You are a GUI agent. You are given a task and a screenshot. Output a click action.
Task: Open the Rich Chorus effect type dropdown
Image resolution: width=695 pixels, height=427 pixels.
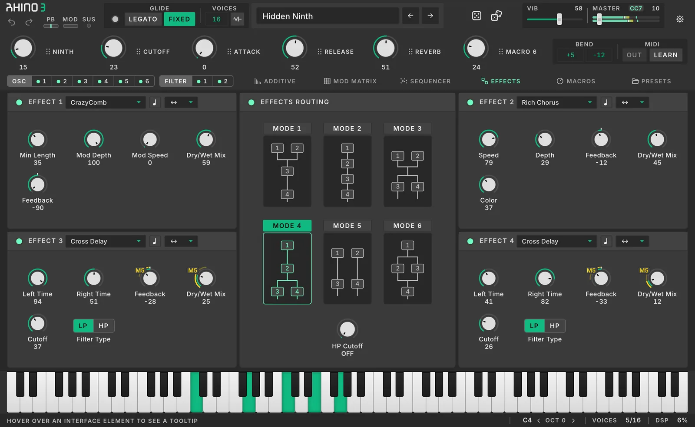click(x=556, y=102)
